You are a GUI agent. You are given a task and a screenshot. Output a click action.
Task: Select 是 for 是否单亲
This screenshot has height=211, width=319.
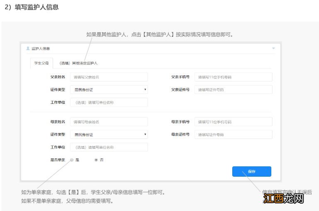point(72,160)
